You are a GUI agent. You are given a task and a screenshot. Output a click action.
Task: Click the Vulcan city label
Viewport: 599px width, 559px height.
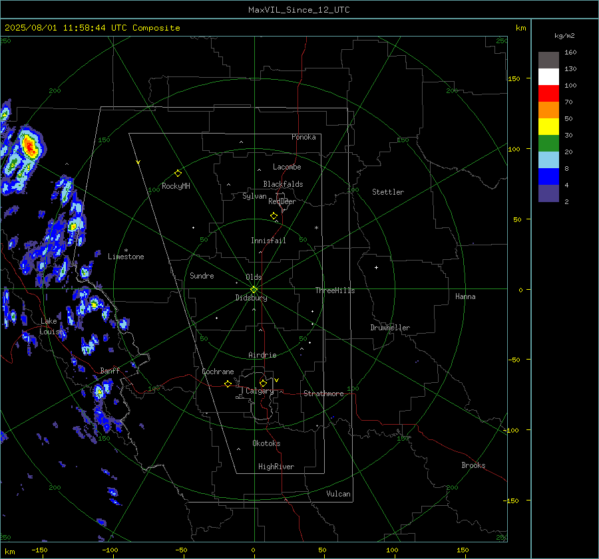pos(338,494)
